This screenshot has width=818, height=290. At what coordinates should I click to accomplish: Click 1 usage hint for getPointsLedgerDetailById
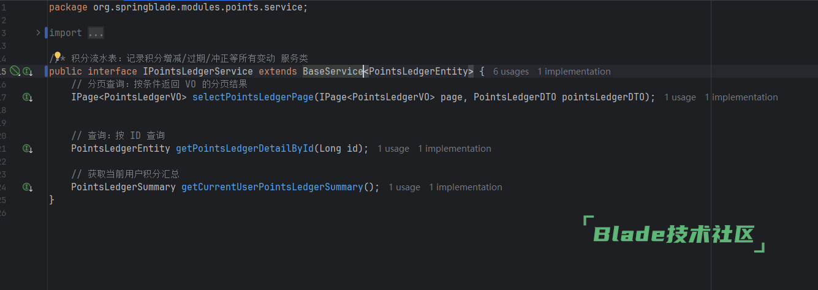(393, 149)
